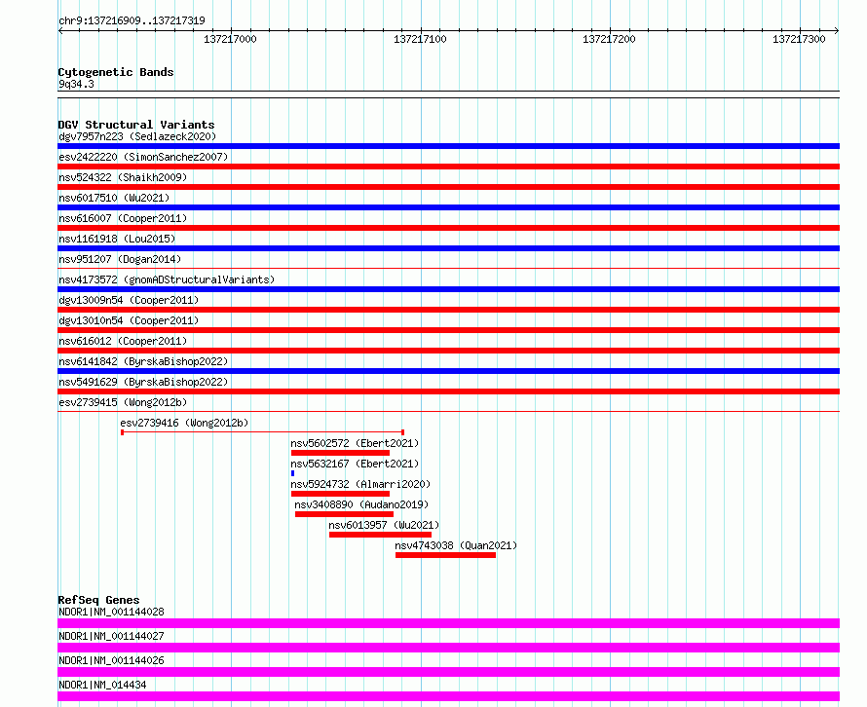Viewport: 867px width, 707px height.
Task: Open nsv3408890 (Audano2019) variant label
Action: click(361, 504)
